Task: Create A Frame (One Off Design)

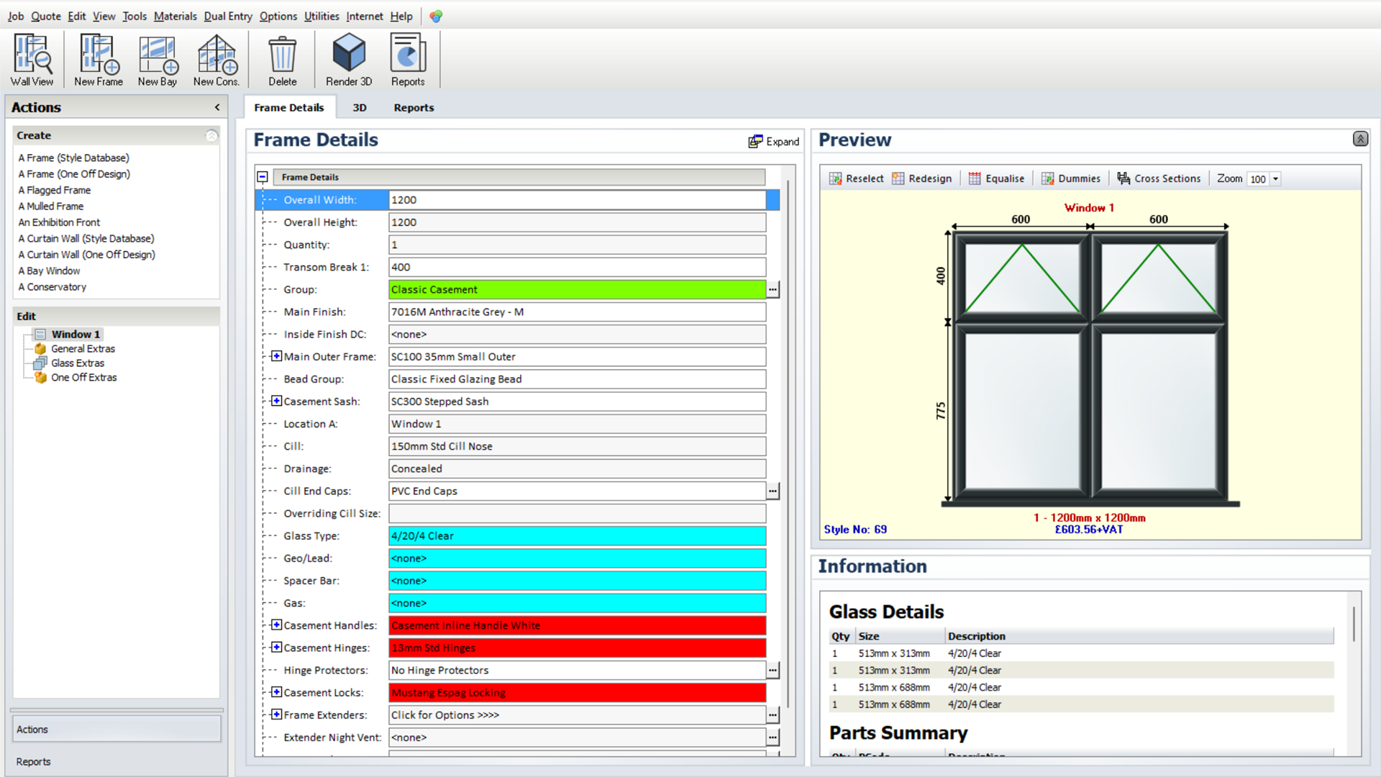Action: click(x=74, y=174)
